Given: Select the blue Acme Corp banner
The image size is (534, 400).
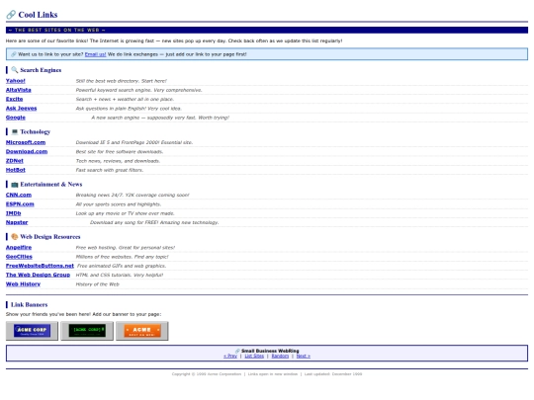Looking at the screenshot, I should click(x=32, y=331).
